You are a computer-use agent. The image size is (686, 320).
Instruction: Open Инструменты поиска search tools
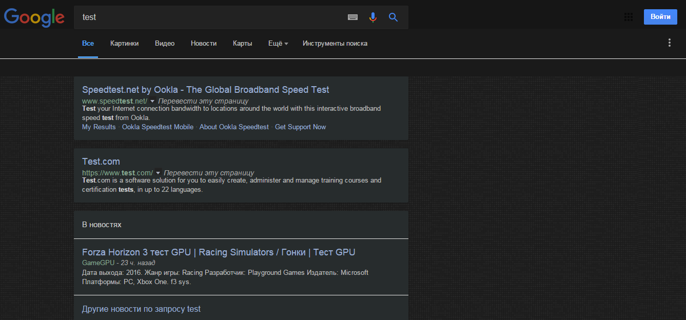point(335,44)
